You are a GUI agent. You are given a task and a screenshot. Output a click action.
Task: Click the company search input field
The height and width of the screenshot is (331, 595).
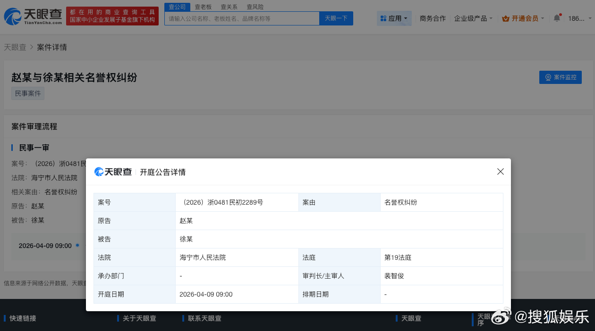coord(241,18)
